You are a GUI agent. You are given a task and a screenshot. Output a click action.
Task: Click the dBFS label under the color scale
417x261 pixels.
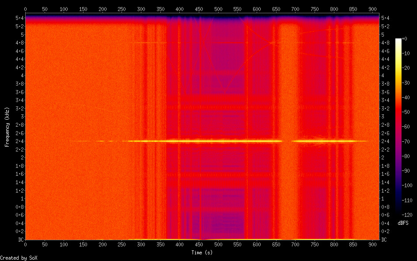[x=402, y=223]
